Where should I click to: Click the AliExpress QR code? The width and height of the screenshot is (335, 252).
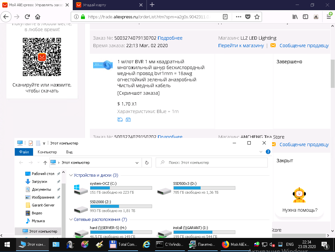point(42,57)
